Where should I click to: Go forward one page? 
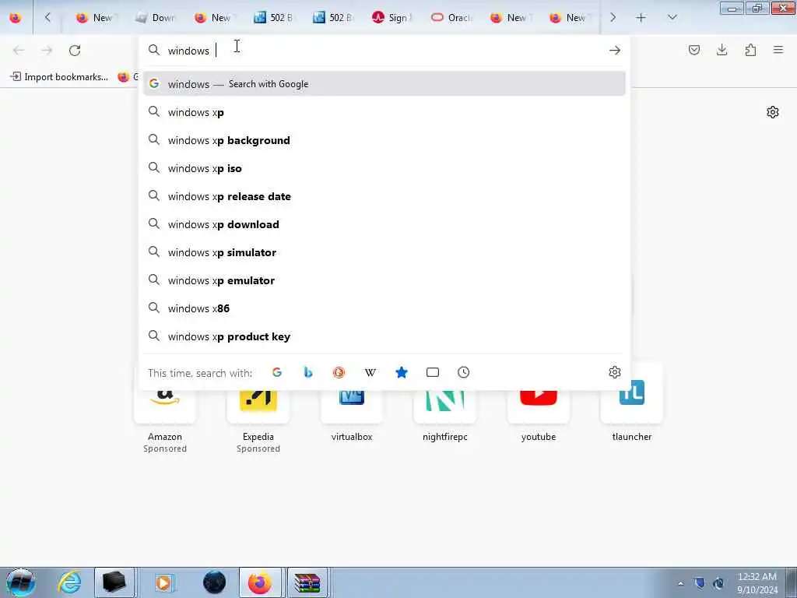(x=47, y=51)
